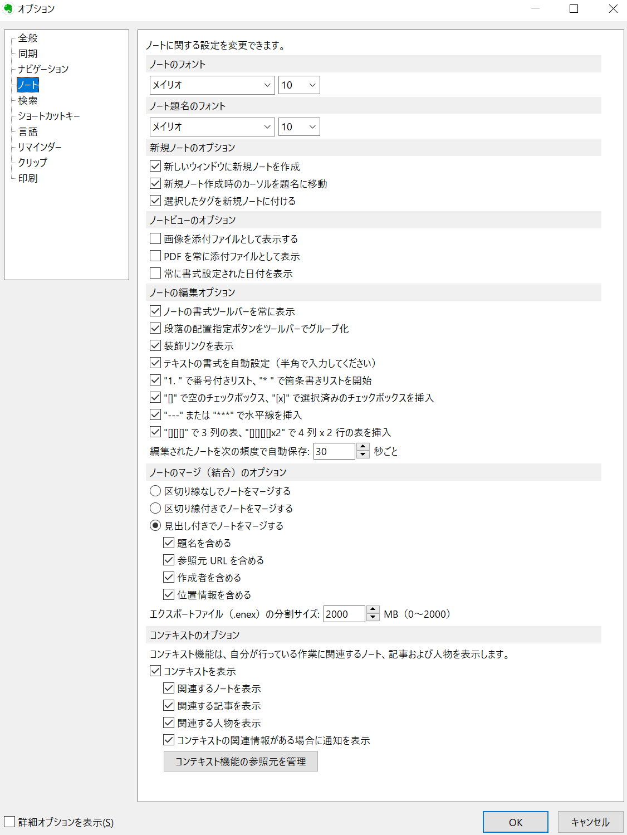627x835 pixels.
Task: Toggle 題名を含める checkbox
Action: (169, 543)
